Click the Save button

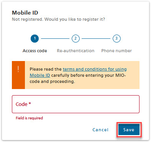tap(129, 130)
